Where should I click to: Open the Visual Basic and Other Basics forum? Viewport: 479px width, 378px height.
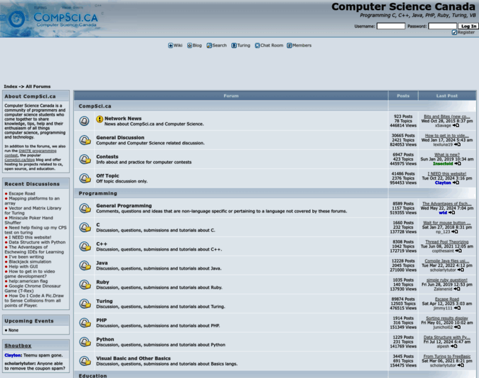click(133, 358)
